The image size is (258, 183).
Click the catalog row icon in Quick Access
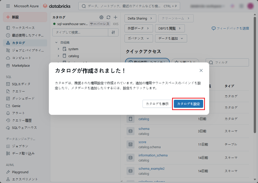tap(131, 119)
